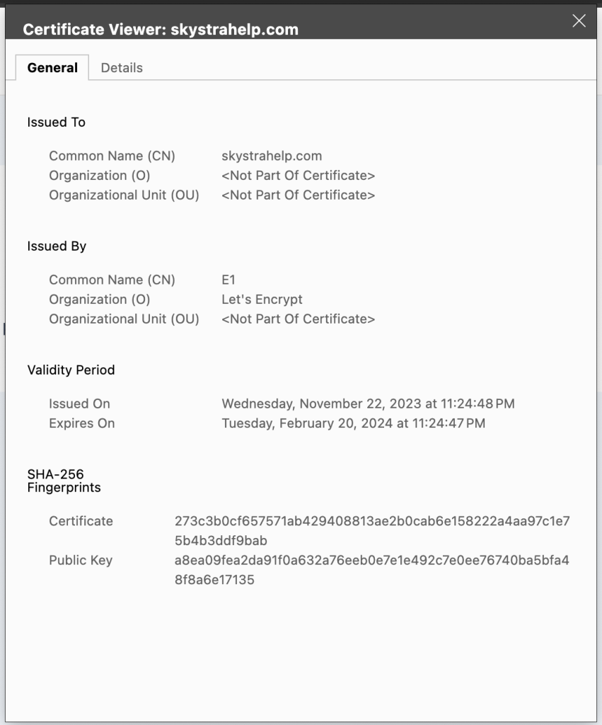Image resolution: width=602 pixels, height=725 pixels.
Task: Switch to the Details tab
Action: tap(122, 68)
